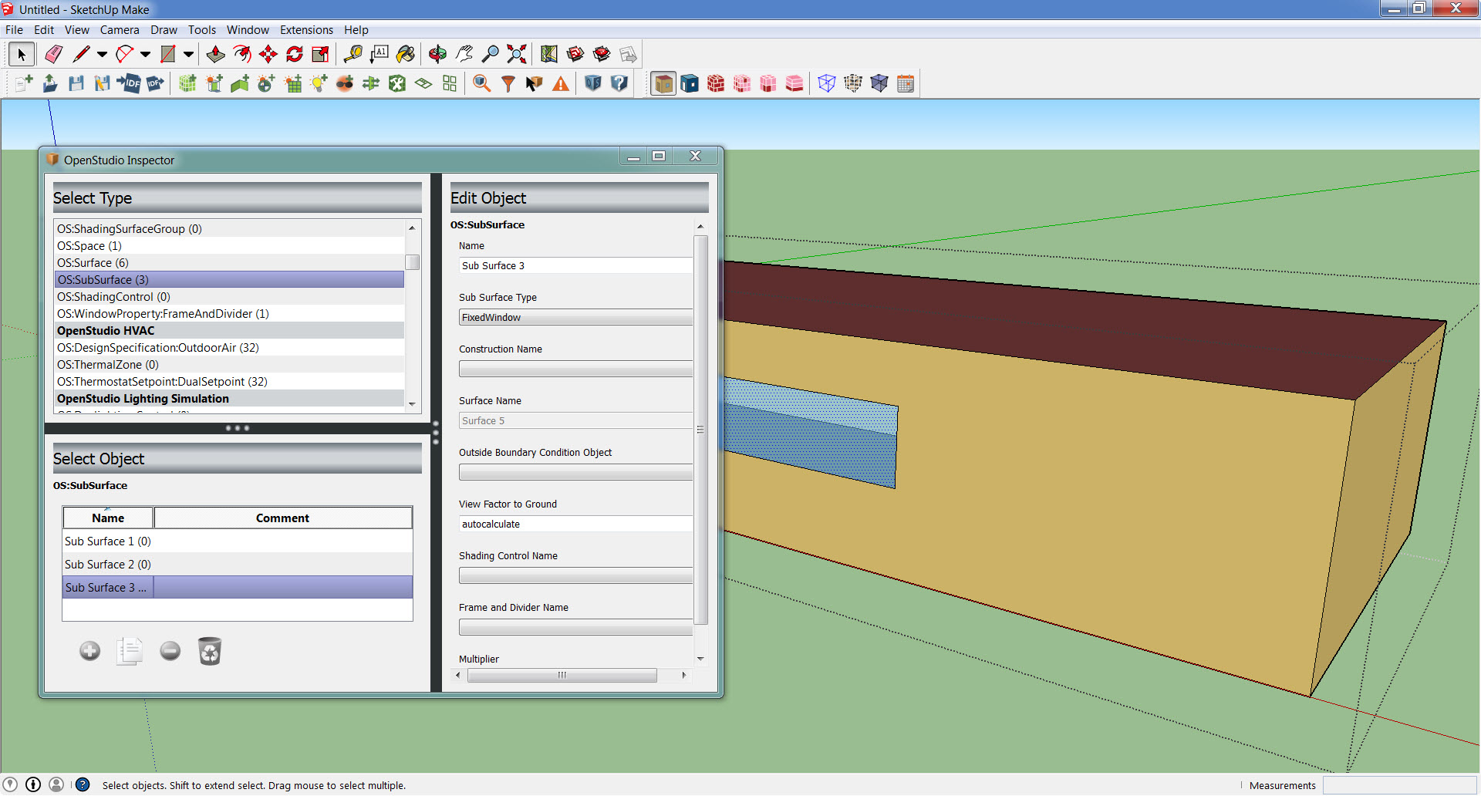The height and width of the screenshot is (796, 1481).
Task: Expand the Arc tool variants dropdown
Action: pyautogui.click(x=145, y=54)
